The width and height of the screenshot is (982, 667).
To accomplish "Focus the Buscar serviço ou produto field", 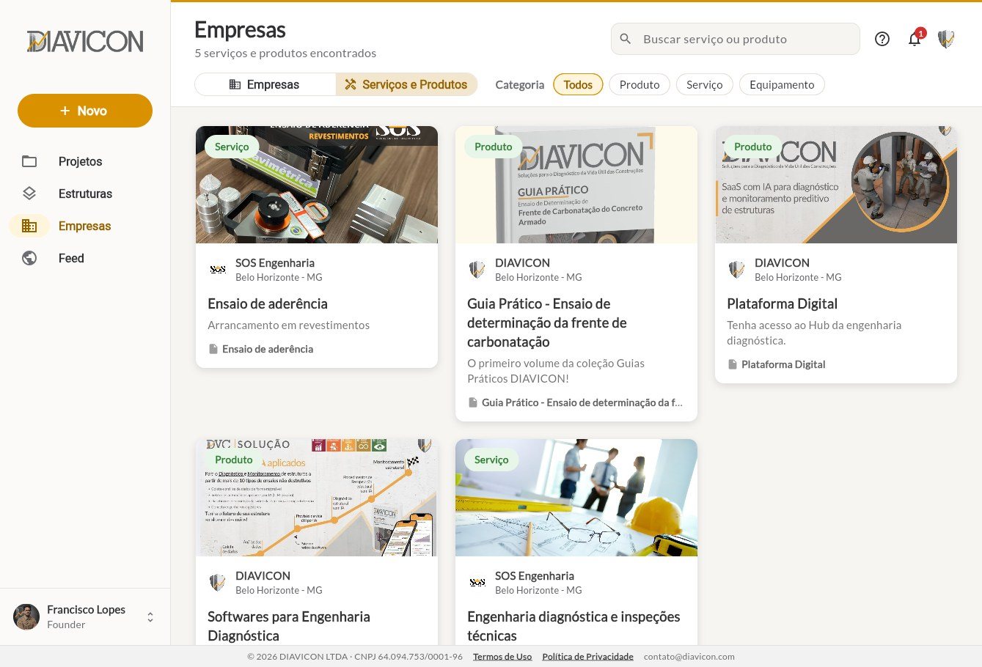I will coord(736,39).
